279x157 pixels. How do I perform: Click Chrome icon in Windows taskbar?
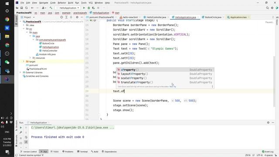tap(7, 19)
